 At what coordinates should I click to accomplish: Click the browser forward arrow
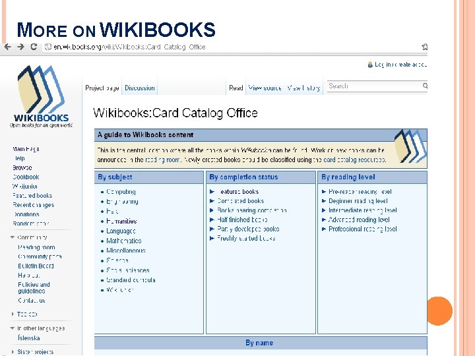coord(20,47)
